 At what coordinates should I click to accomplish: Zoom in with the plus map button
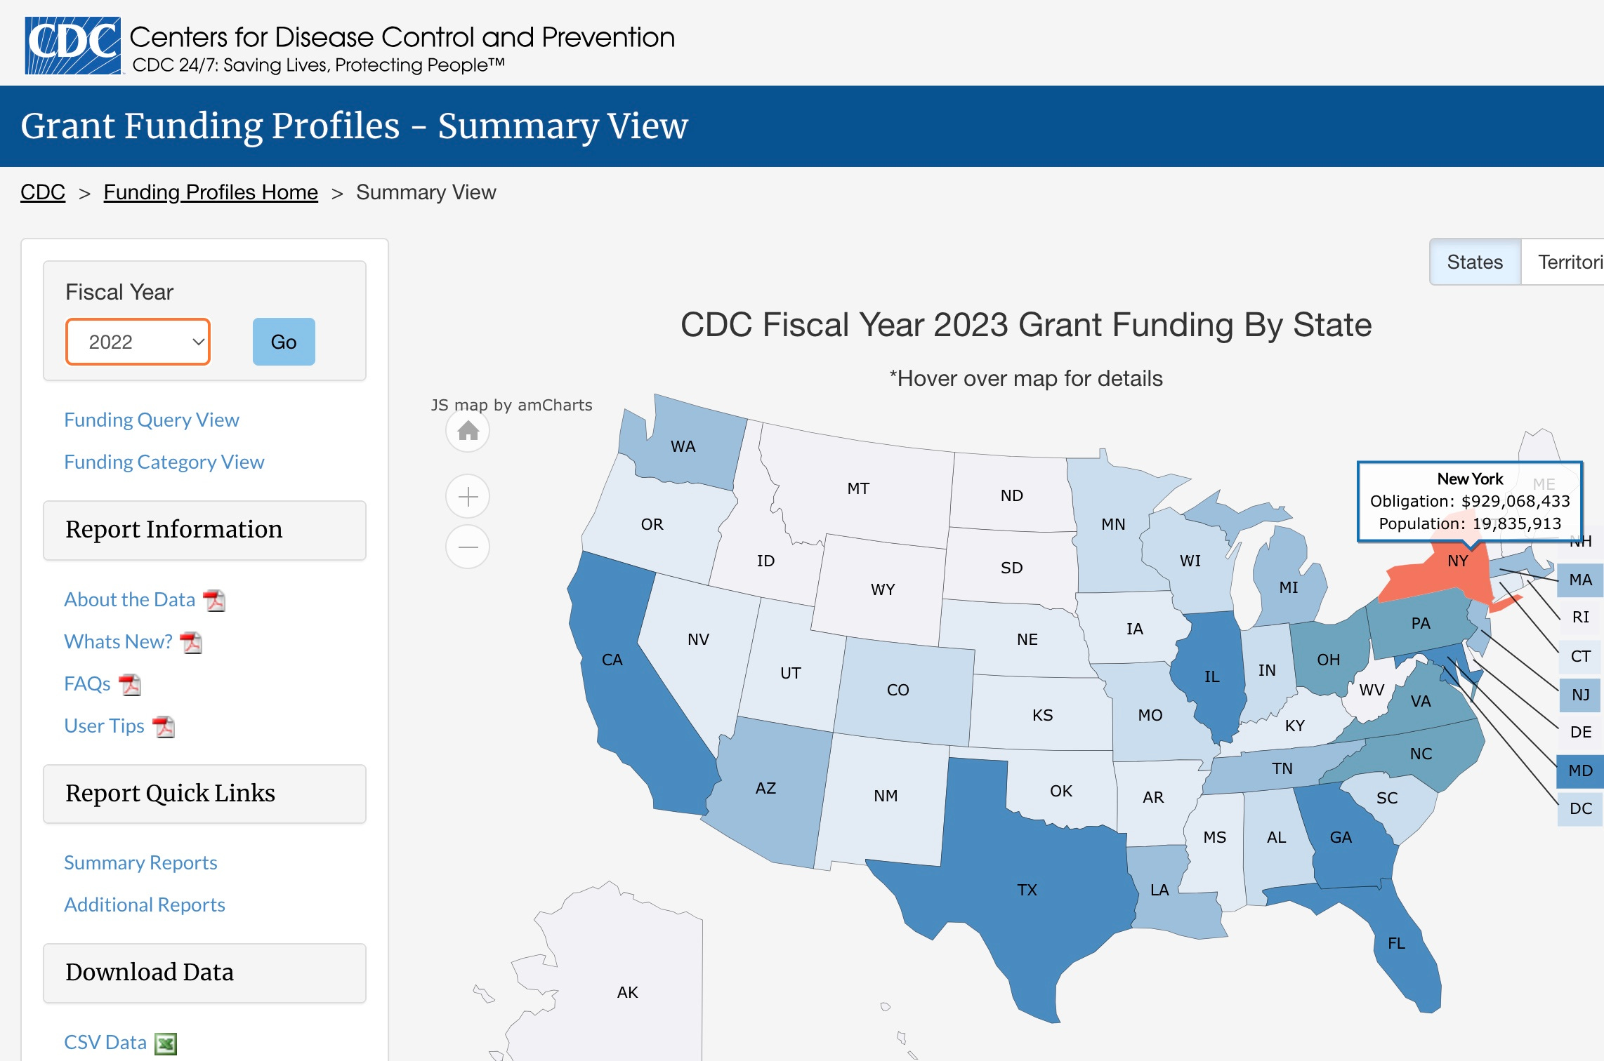point(468,497)
